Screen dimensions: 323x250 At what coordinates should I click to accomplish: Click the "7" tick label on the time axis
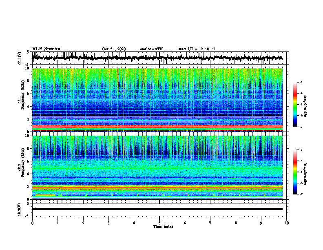210,223
